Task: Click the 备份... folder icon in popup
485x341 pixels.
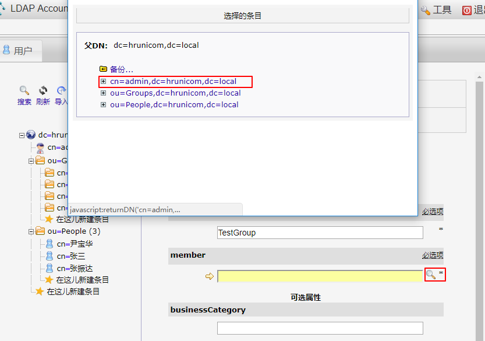Action: click(x=103, y=69)
